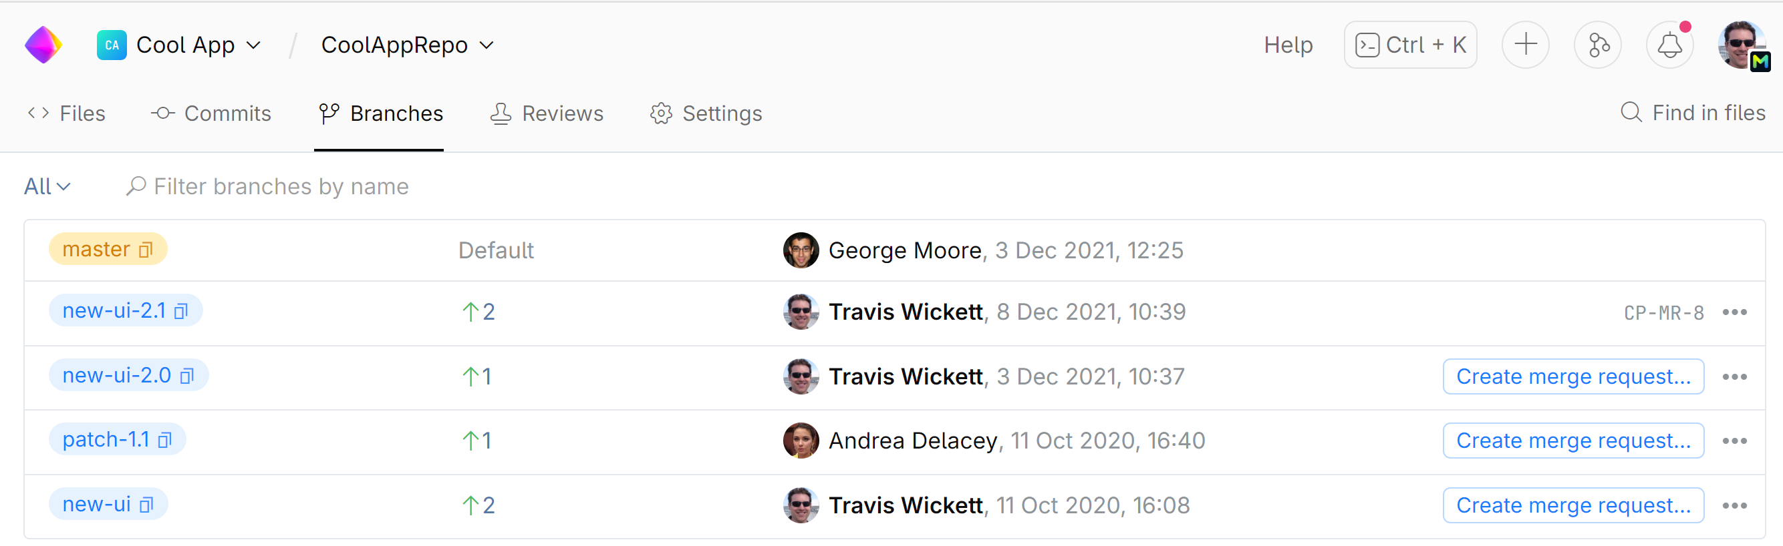
Task: Click the Space logo icon
Action: [43, 45]
